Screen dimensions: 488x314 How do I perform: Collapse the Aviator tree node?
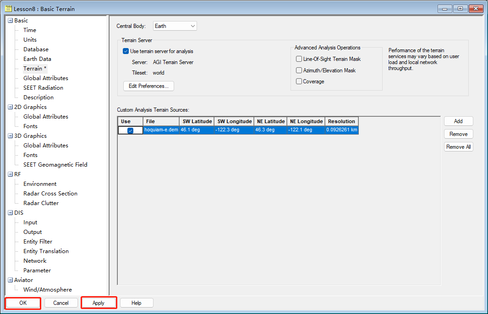11,280
